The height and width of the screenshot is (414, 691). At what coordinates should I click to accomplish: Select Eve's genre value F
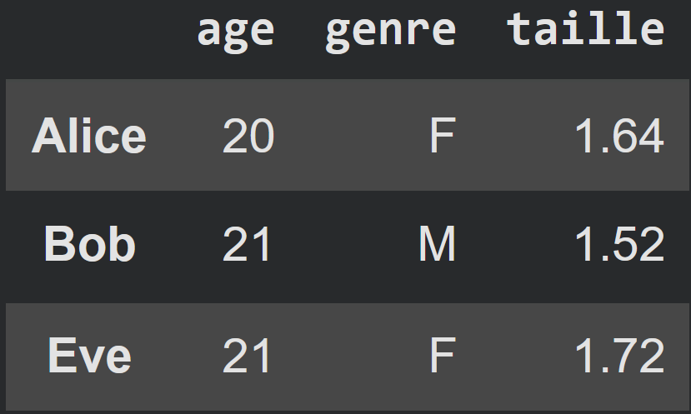click(442, 357)
